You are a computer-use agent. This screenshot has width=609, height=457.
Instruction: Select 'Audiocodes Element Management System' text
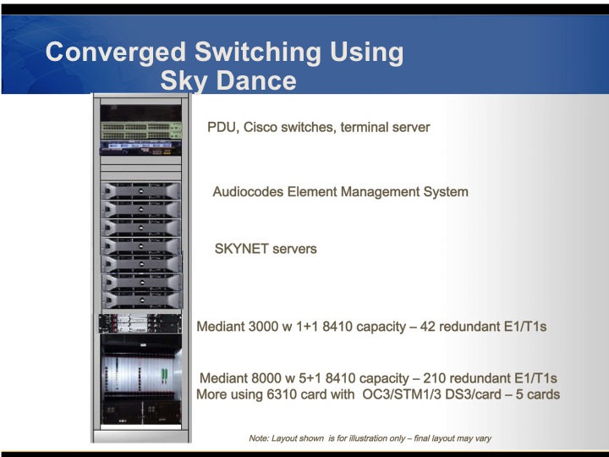pos(340,191)
